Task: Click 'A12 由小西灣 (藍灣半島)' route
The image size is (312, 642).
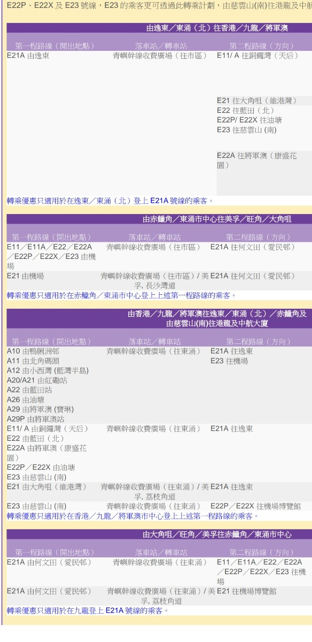Action: click(x=48, y=370)
